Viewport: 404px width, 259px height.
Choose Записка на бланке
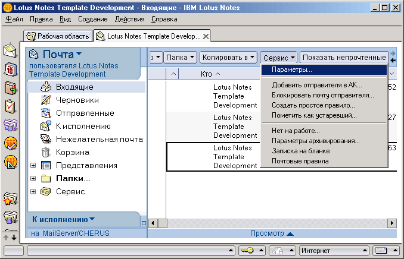[x=324, y=151]
